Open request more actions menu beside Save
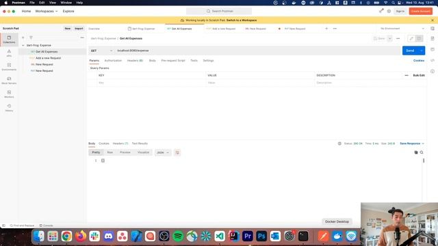The width and height of the screenshot is (438, 246). click(398, 38)
